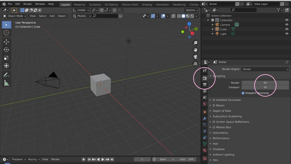Jump to the last frame
The image size is (291, 164).
[x=112, y=159]
